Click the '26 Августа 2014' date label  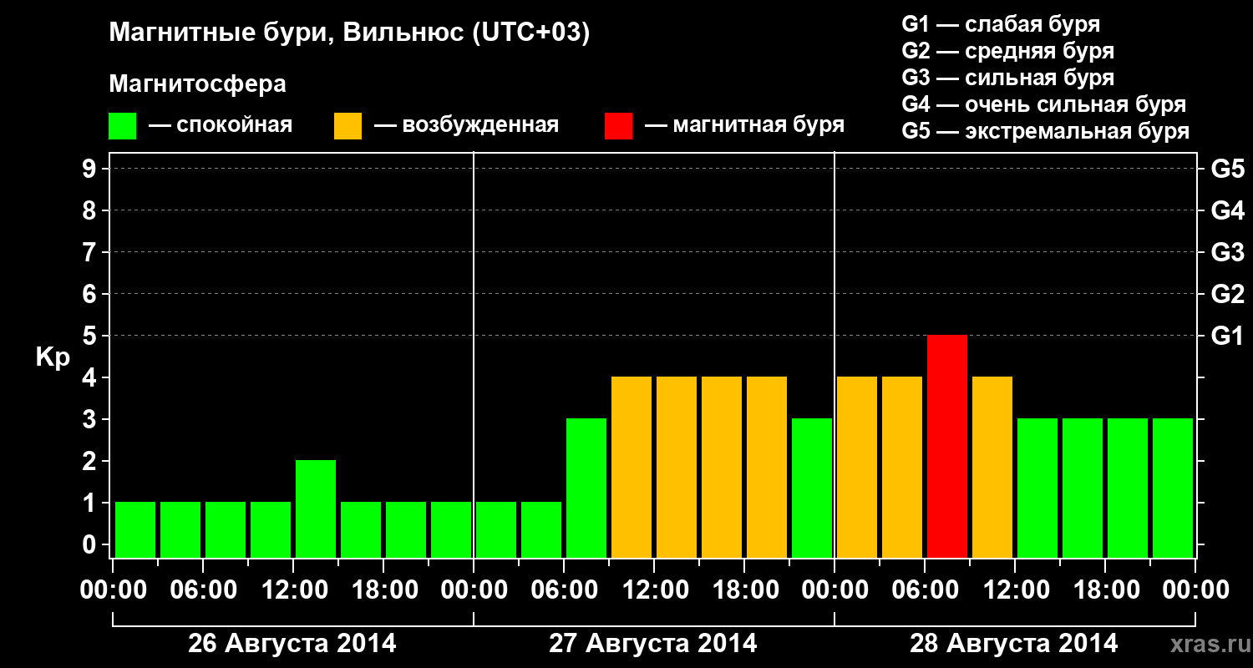coord(292,644)
